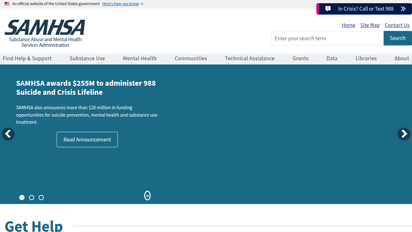The height and width of the screenshot is (232, 412).
Task: Select first carousel slide dot
Action: pos(22,198)
